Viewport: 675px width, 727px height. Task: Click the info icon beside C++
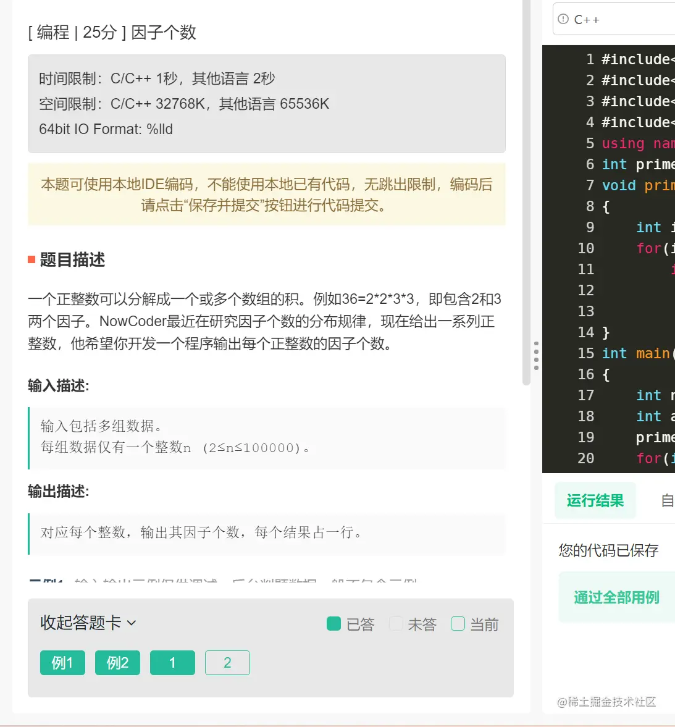pyautogui.click(x=563, y=19)
